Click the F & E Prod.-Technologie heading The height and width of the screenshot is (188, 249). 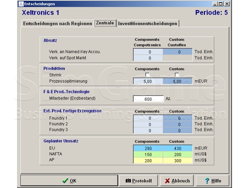[66, 92]
